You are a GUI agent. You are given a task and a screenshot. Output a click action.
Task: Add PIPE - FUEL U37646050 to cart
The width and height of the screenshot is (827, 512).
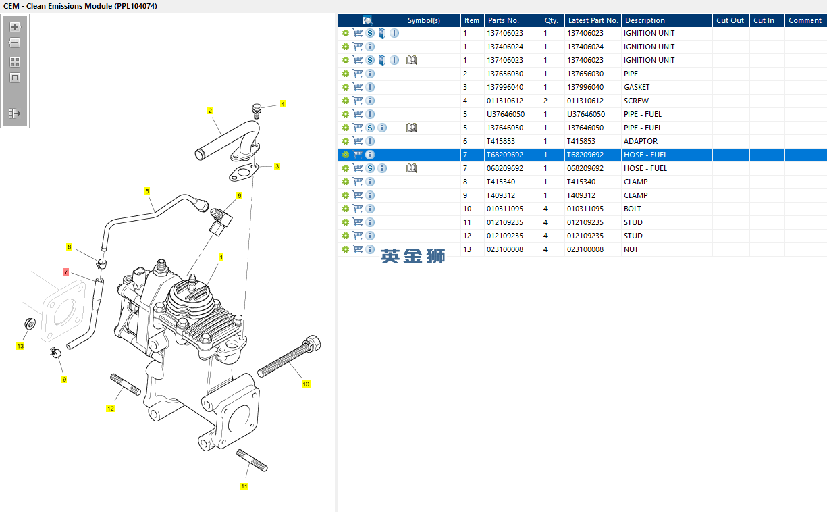[358, 114]
